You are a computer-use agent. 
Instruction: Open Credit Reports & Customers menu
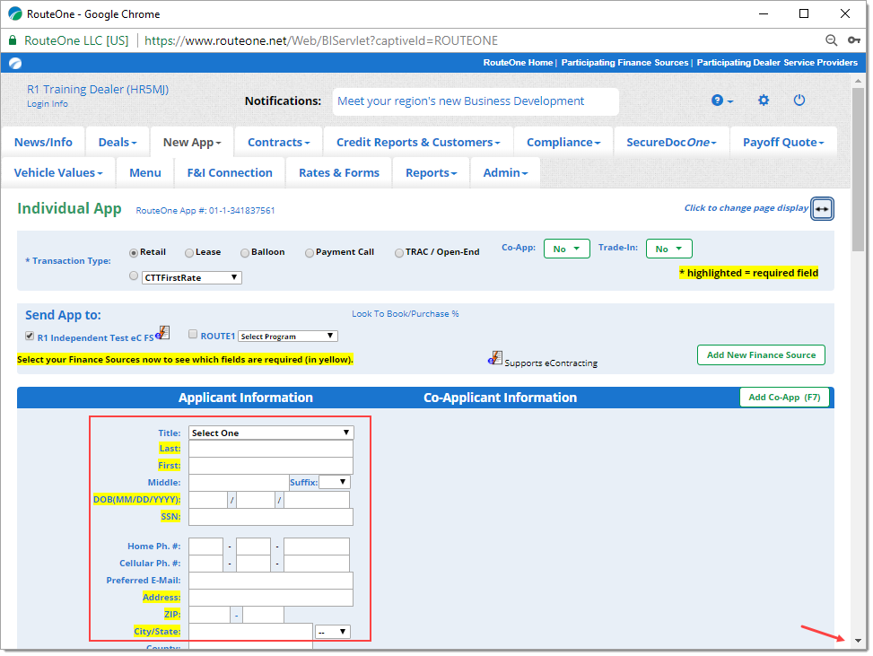click(x=418, y=143)
